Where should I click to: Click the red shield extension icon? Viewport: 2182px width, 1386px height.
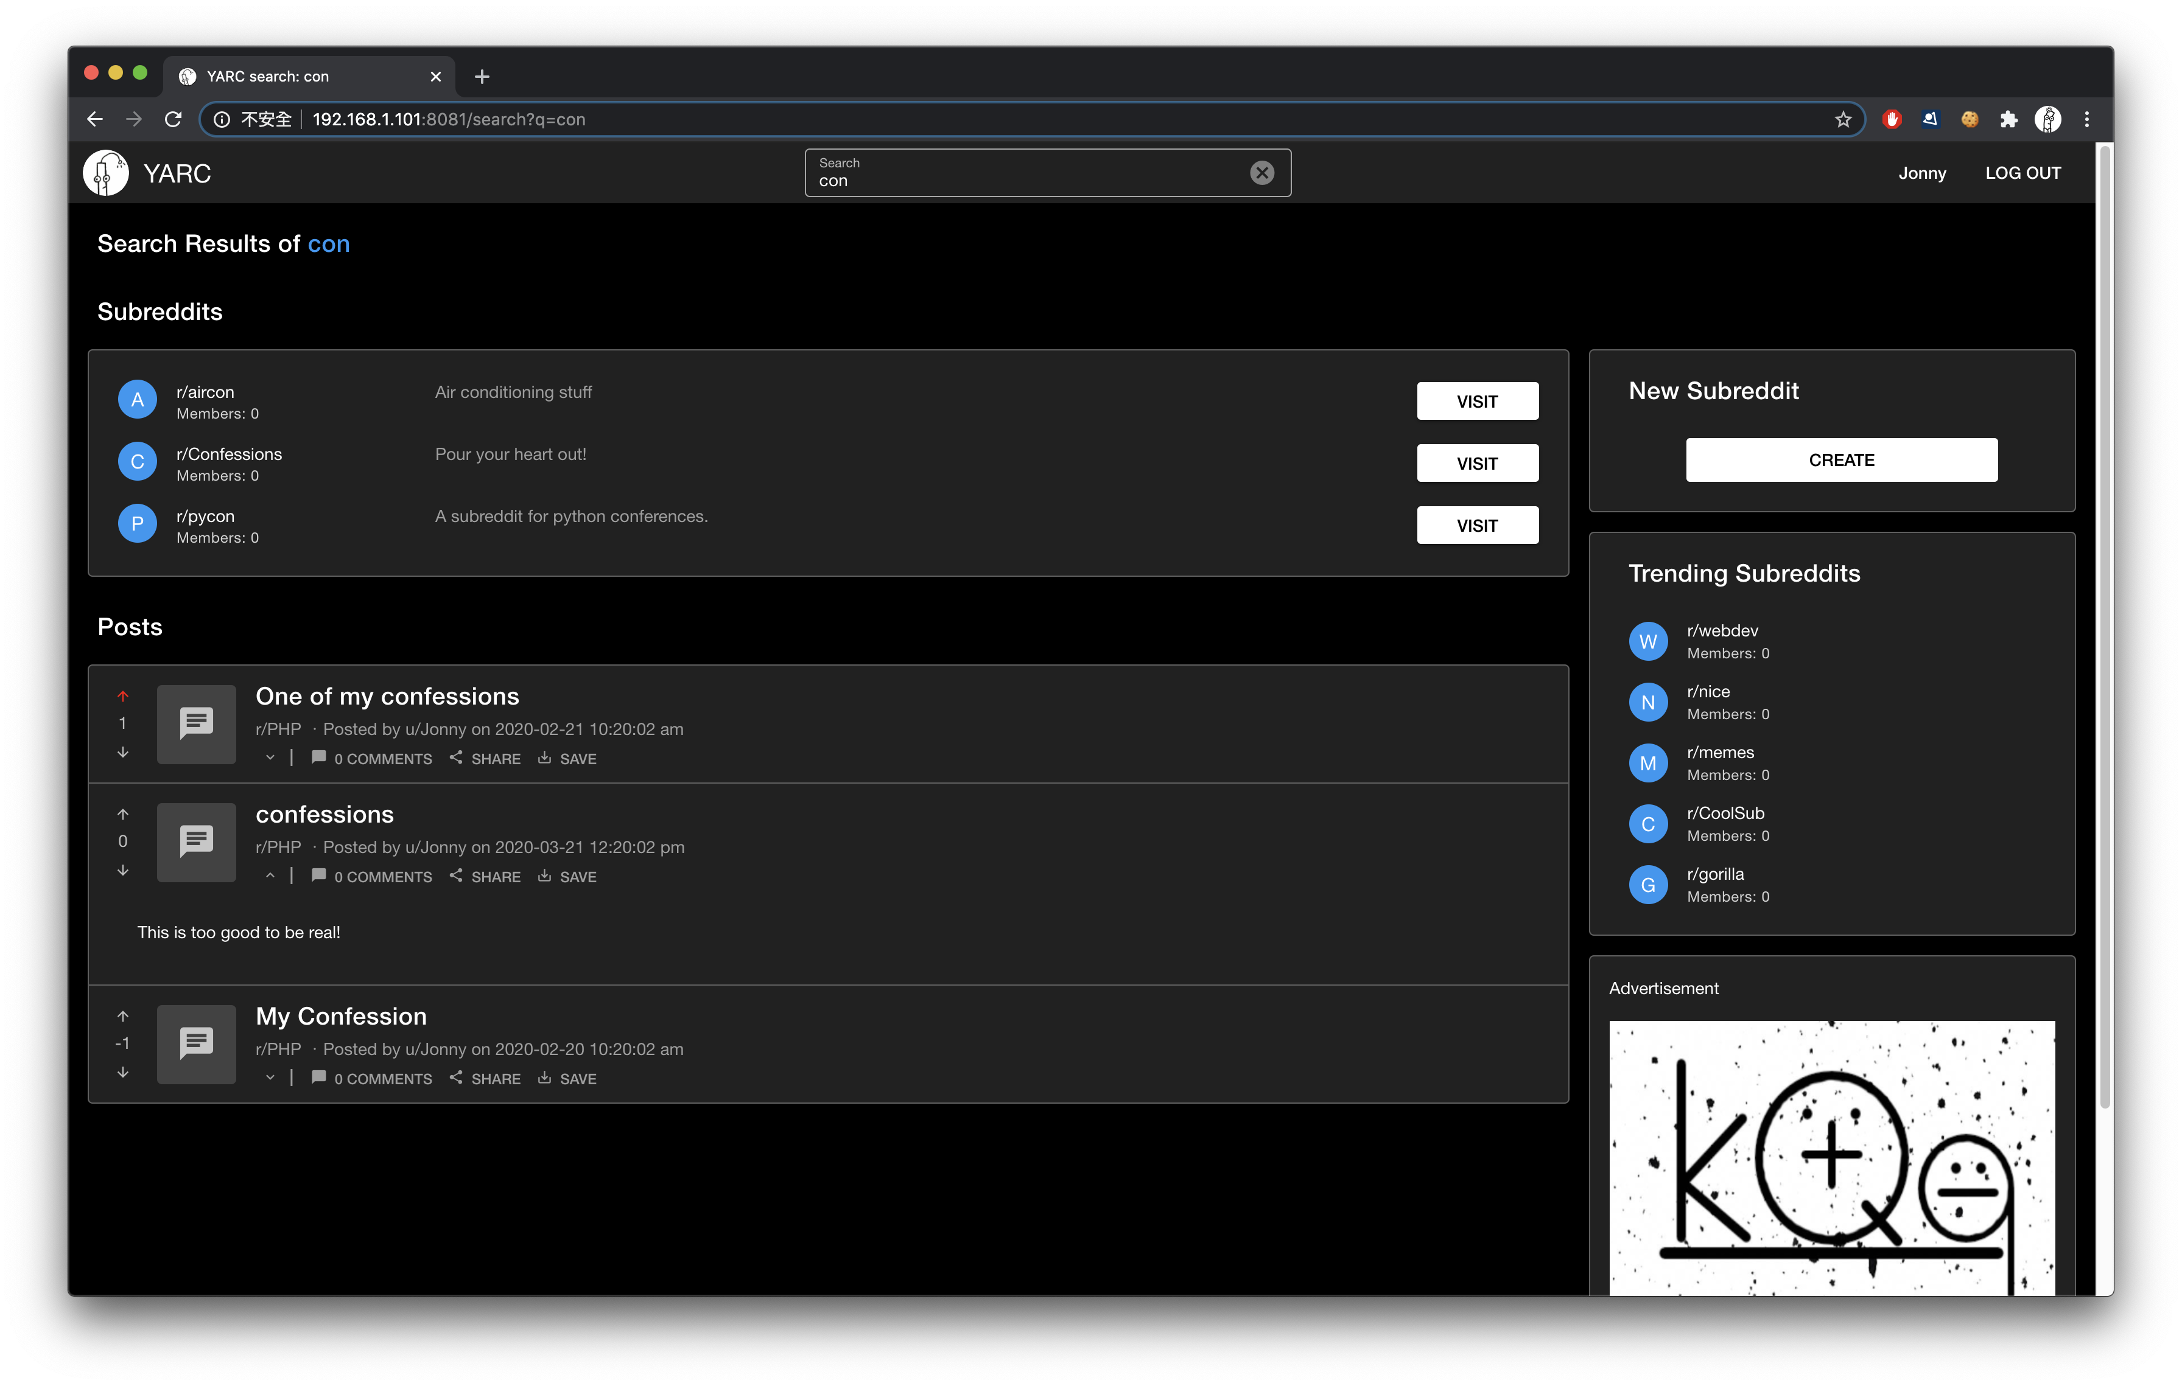[1891, 119]
